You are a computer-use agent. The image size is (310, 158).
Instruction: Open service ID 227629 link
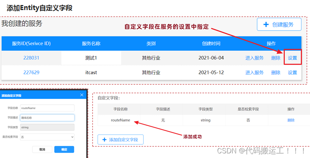[x=31, y=72]
